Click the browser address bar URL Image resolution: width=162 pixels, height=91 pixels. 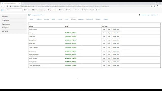[65, 6]
